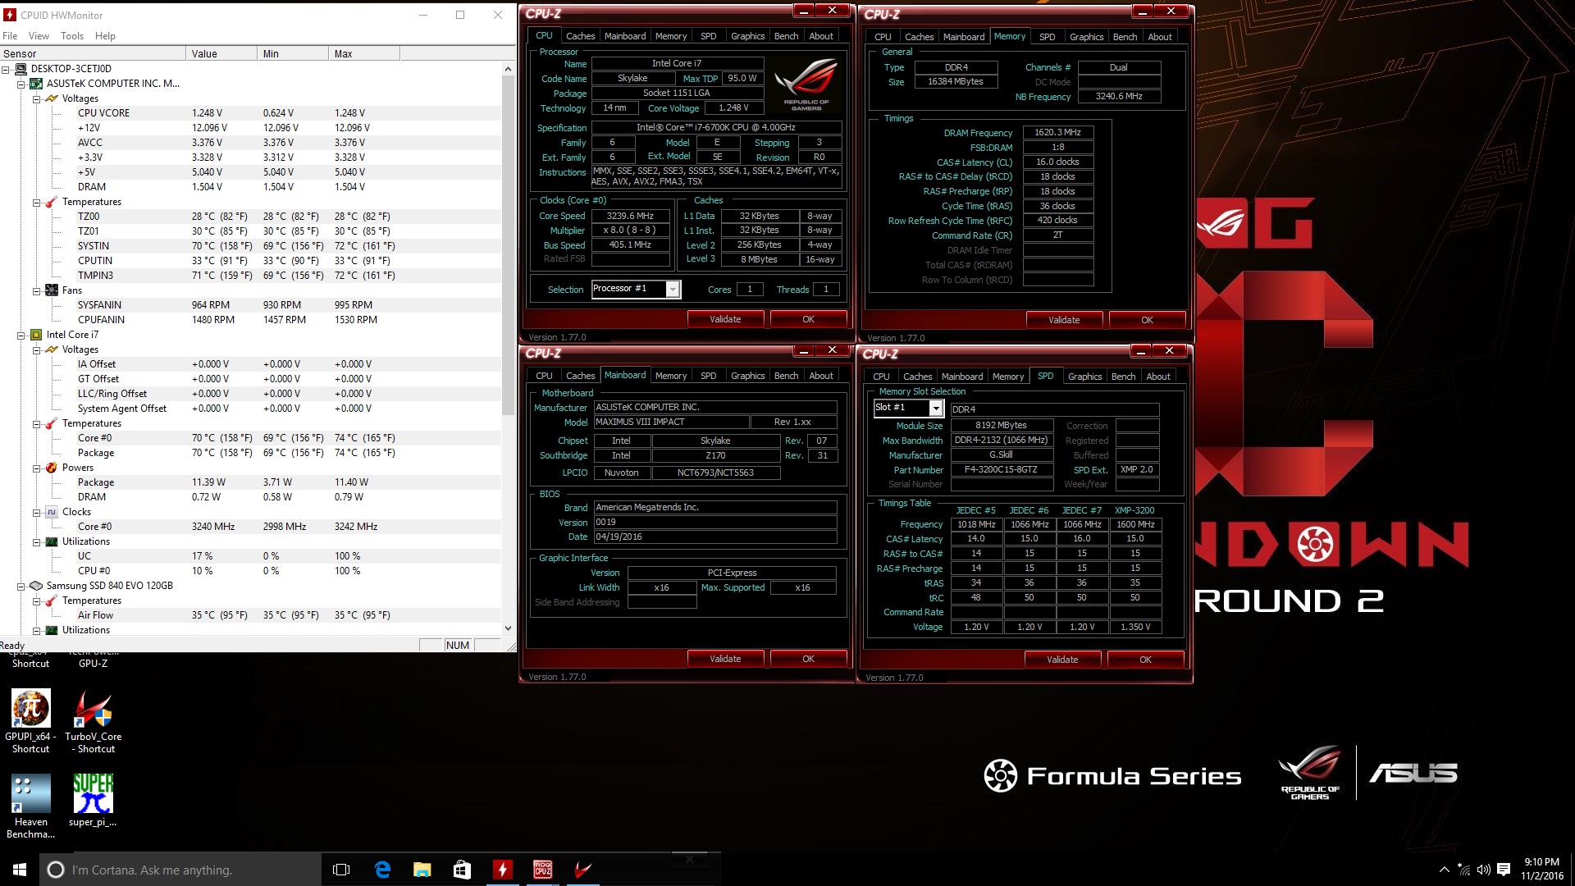Launch super_pi desktop icon
Viewport: 1575px width, 886px height.
(93, 800)
